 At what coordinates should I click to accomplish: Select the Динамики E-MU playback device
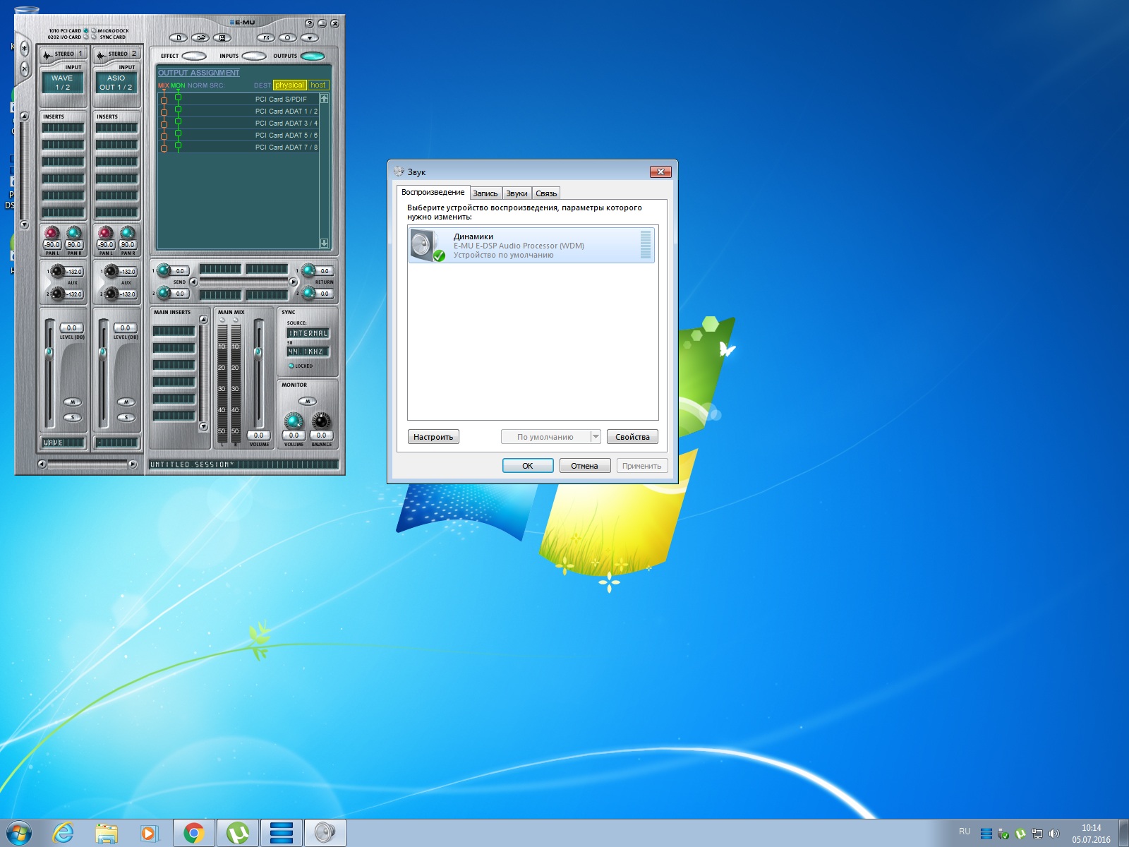coord(531,246)
